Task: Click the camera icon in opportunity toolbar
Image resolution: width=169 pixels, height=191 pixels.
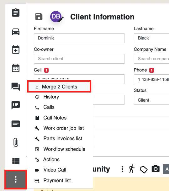Action: (156, 169)
